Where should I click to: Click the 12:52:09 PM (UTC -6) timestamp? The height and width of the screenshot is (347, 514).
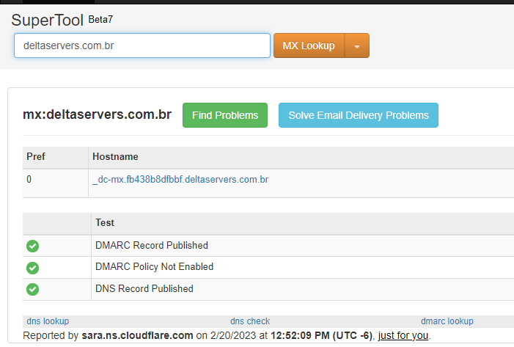click(x=322, y=335)
